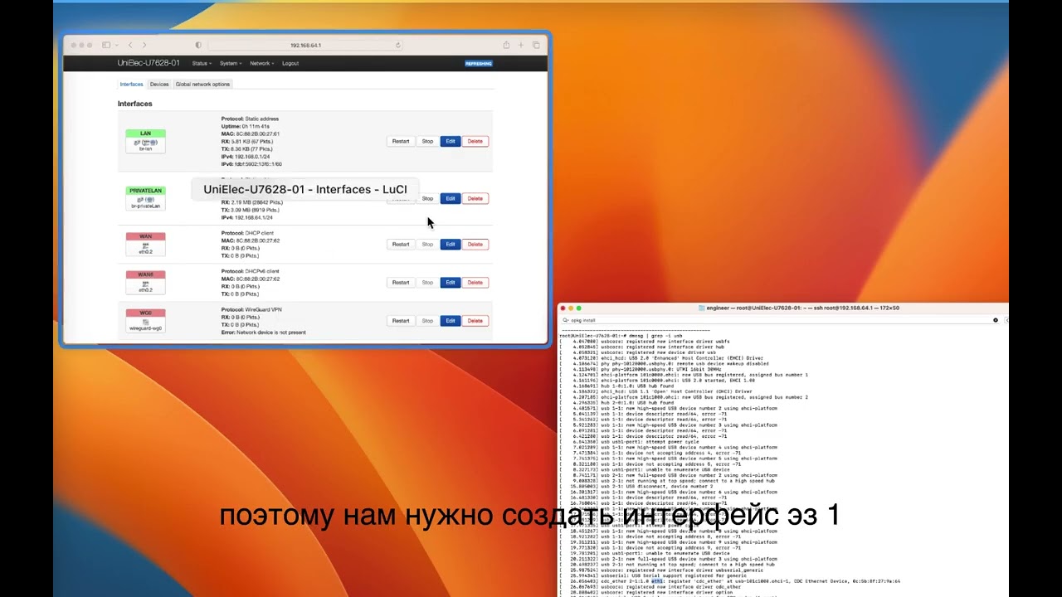Stop the LAN interface

click(427, 141)
